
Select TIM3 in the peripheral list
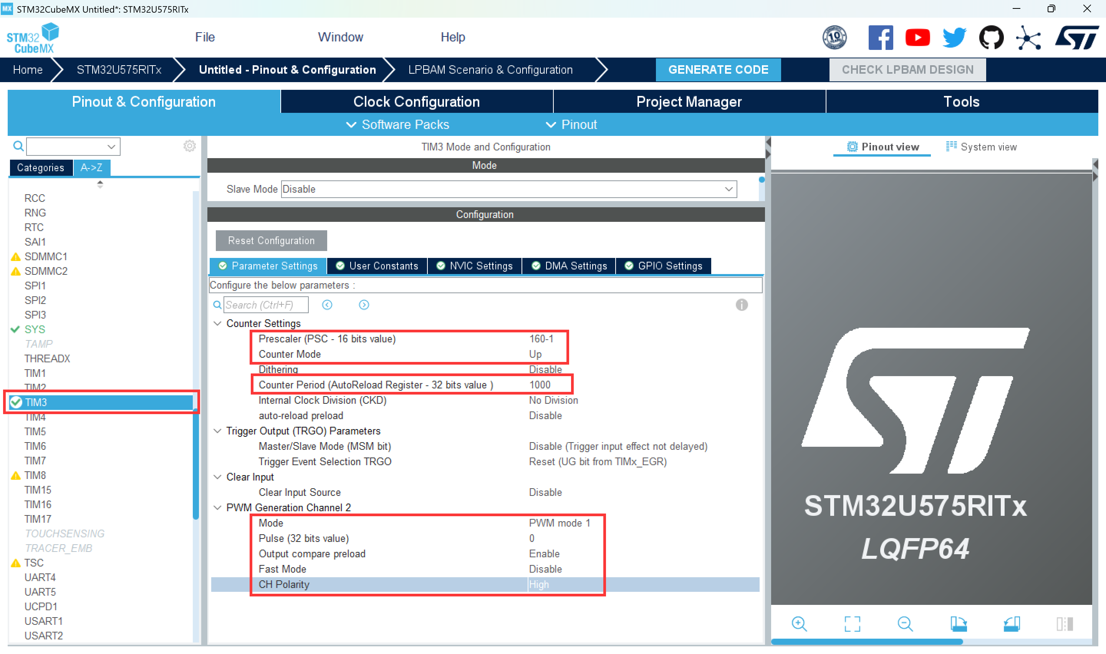point(101,402)
